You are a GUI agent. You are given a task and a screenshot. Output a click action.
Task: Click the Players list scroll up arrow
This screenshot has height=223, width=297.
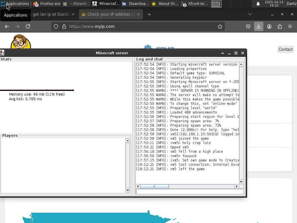pyautogui.click(x=128, y=141)
